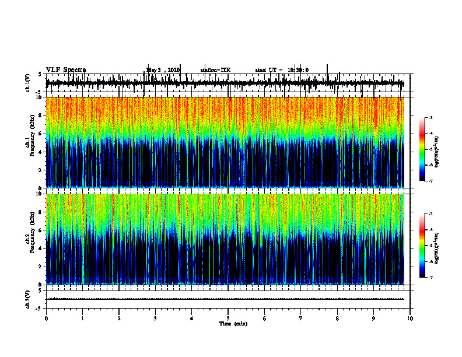Click the "ch.1(V)" waveform axis label
The height and width of the screenshot is (357, 462).
click(27, 83)
